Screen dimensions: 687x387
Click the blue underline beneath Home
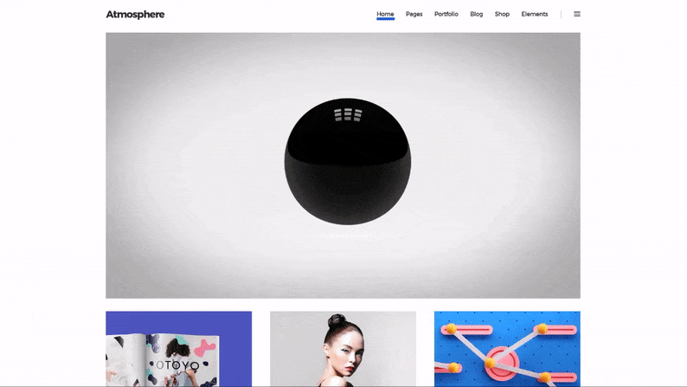click(385, 19)
